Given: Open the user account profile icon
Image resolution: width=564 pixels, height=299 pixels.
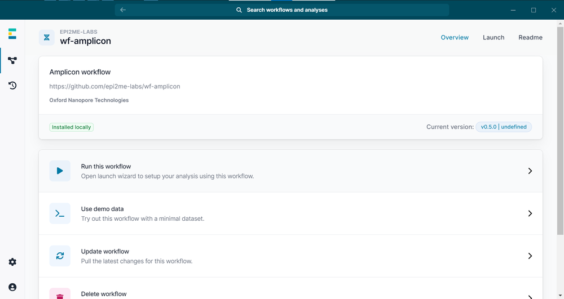Looking at the screenshot, I should pos(12,287).
